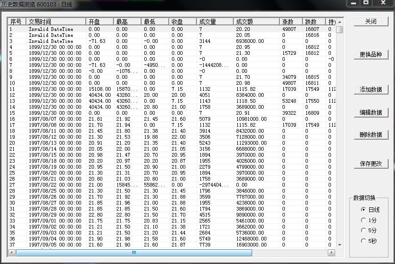Click turnover value 8384000.00 in row 12
Screen dimensions: 395x264
tap(250, 95)
